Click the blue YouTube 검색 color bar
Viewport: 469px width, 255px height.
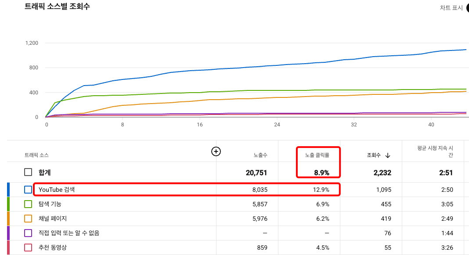point(8,190)
